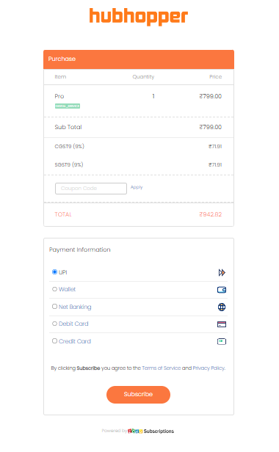
Task: Click the wallet icon
Action: [x=222, y=290]
